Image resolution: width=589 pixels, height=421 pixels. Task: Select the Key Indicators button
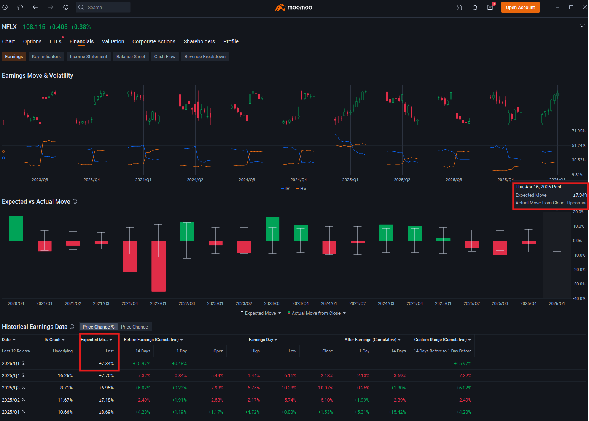46,56
